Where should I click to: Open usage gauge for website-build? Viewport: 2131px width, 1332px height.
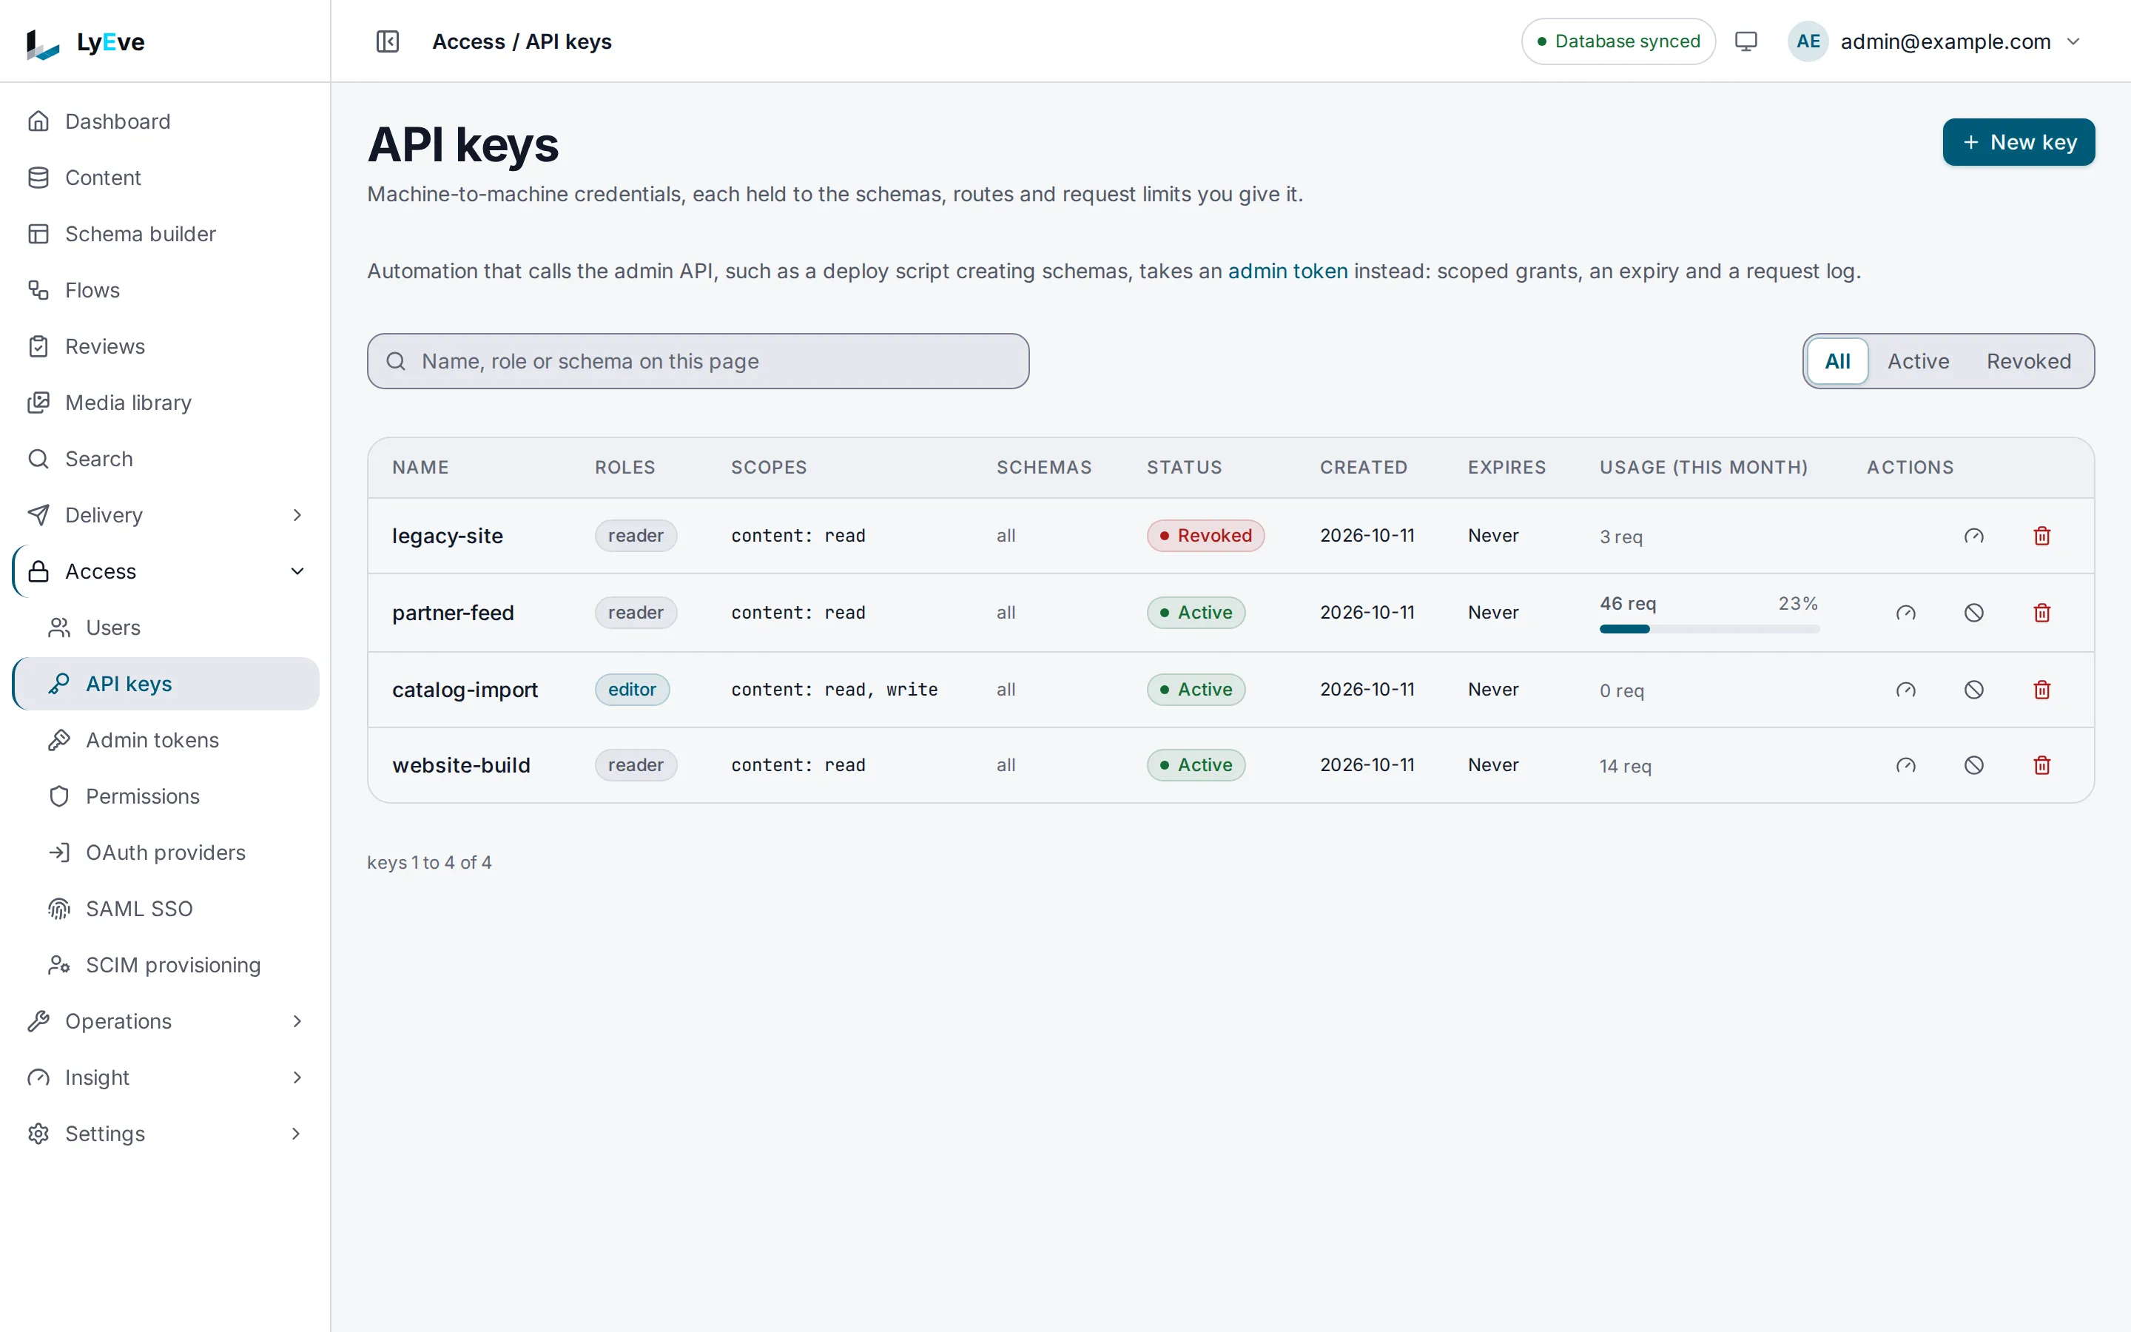(1905, 766)
